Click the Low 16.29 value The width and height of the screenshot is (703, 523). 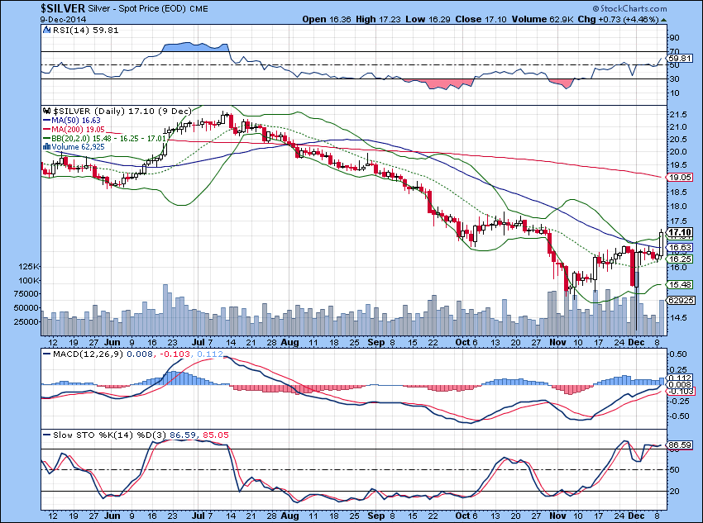428,19
